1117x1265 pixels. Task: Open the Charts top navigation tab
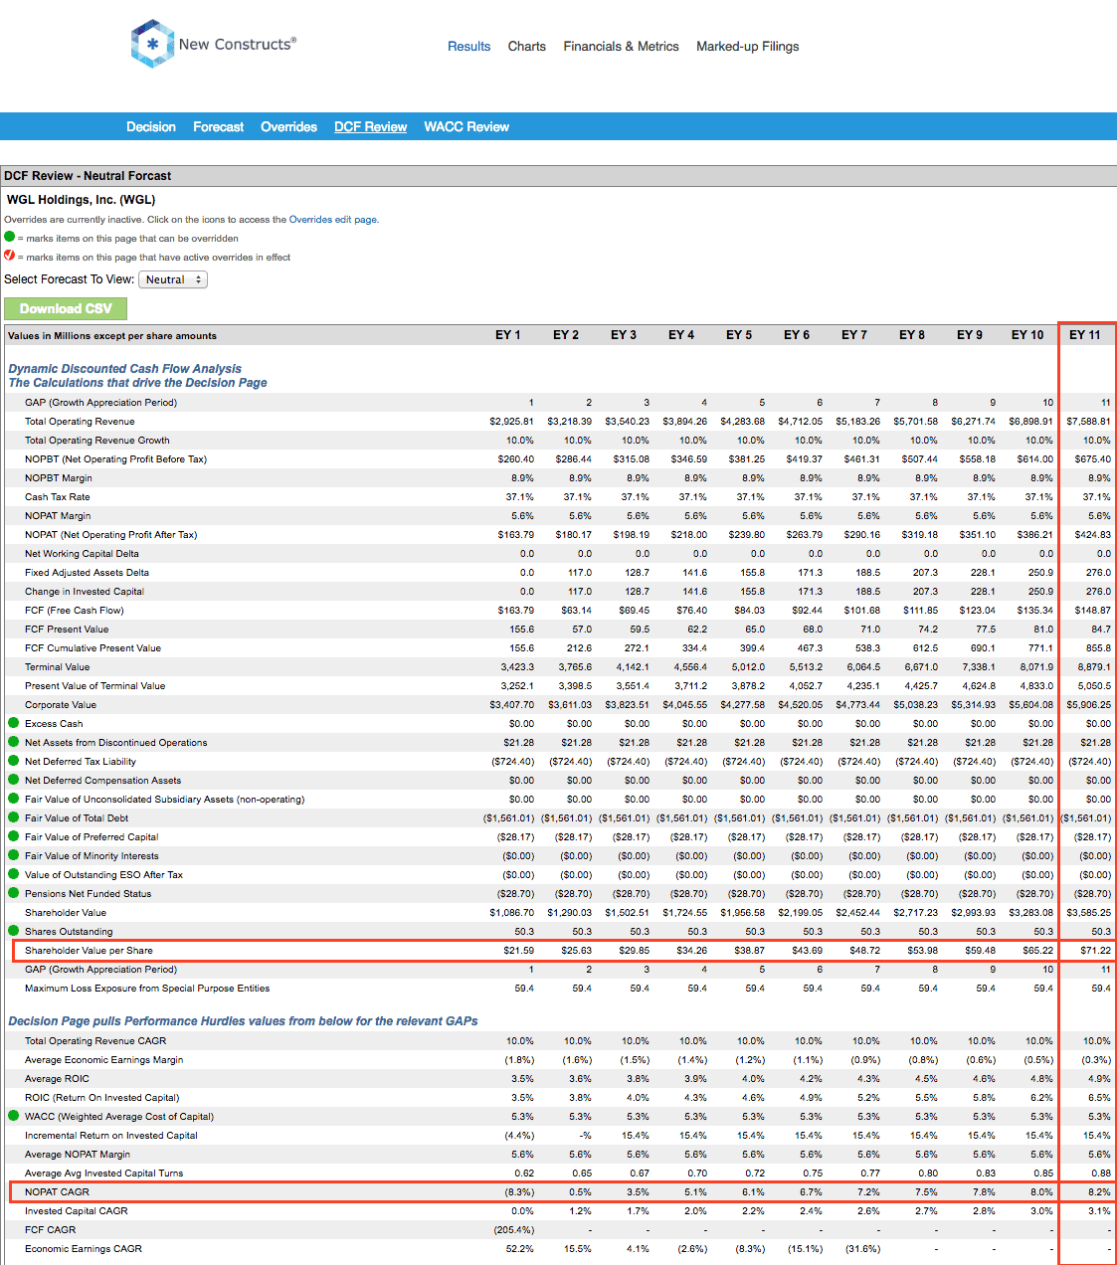click(526, 46)
